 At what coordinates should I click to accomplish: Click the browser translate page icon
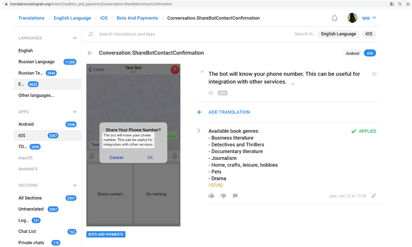click(x=392, y=4)
